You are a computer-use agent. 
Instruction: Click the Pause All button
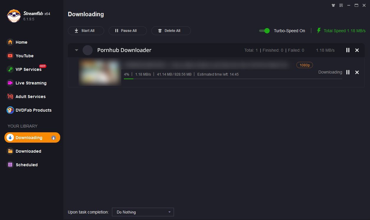click(127, 31)
